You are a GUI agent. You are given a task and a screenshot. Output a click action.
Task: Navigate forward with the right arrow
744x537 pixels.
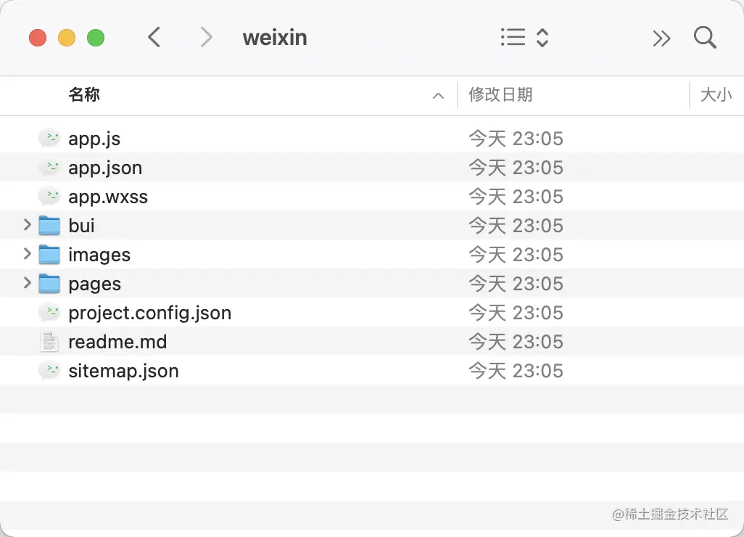pyautogui.click(x=204, y=38)
